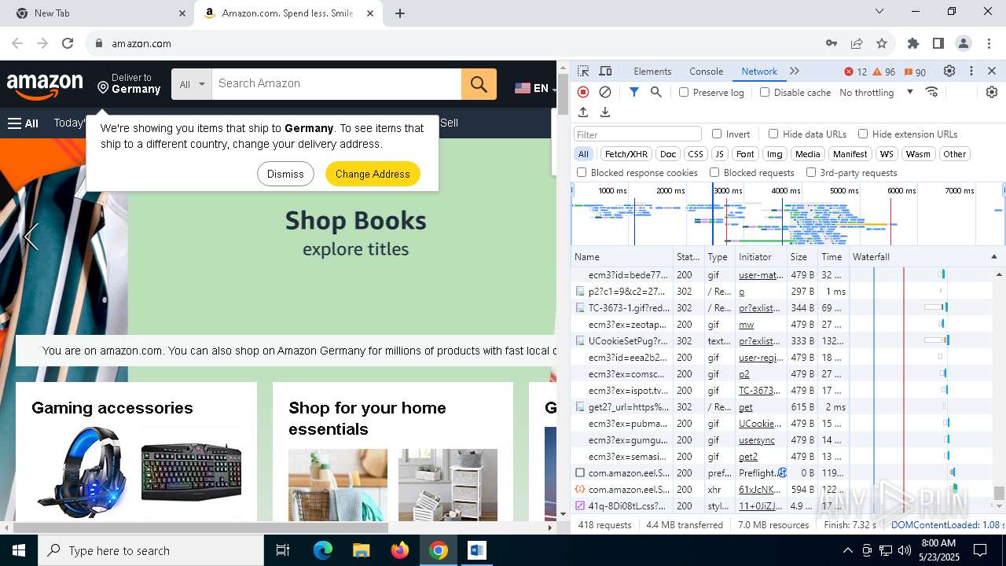1006x566 pixels.
Task: Go to previous carousel slide arrow
Action: pos(31,236)
